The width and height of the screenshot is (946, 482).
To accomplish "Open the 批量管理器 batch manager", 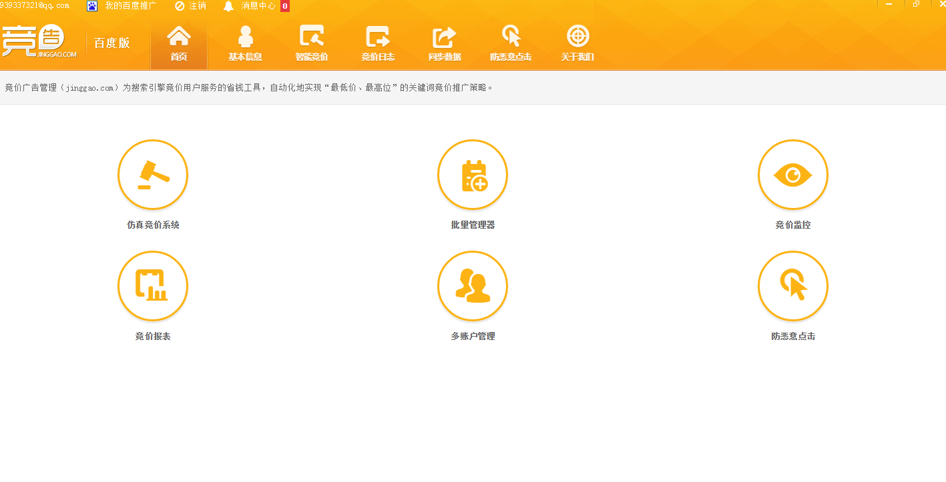I will [x=473, y=175].
